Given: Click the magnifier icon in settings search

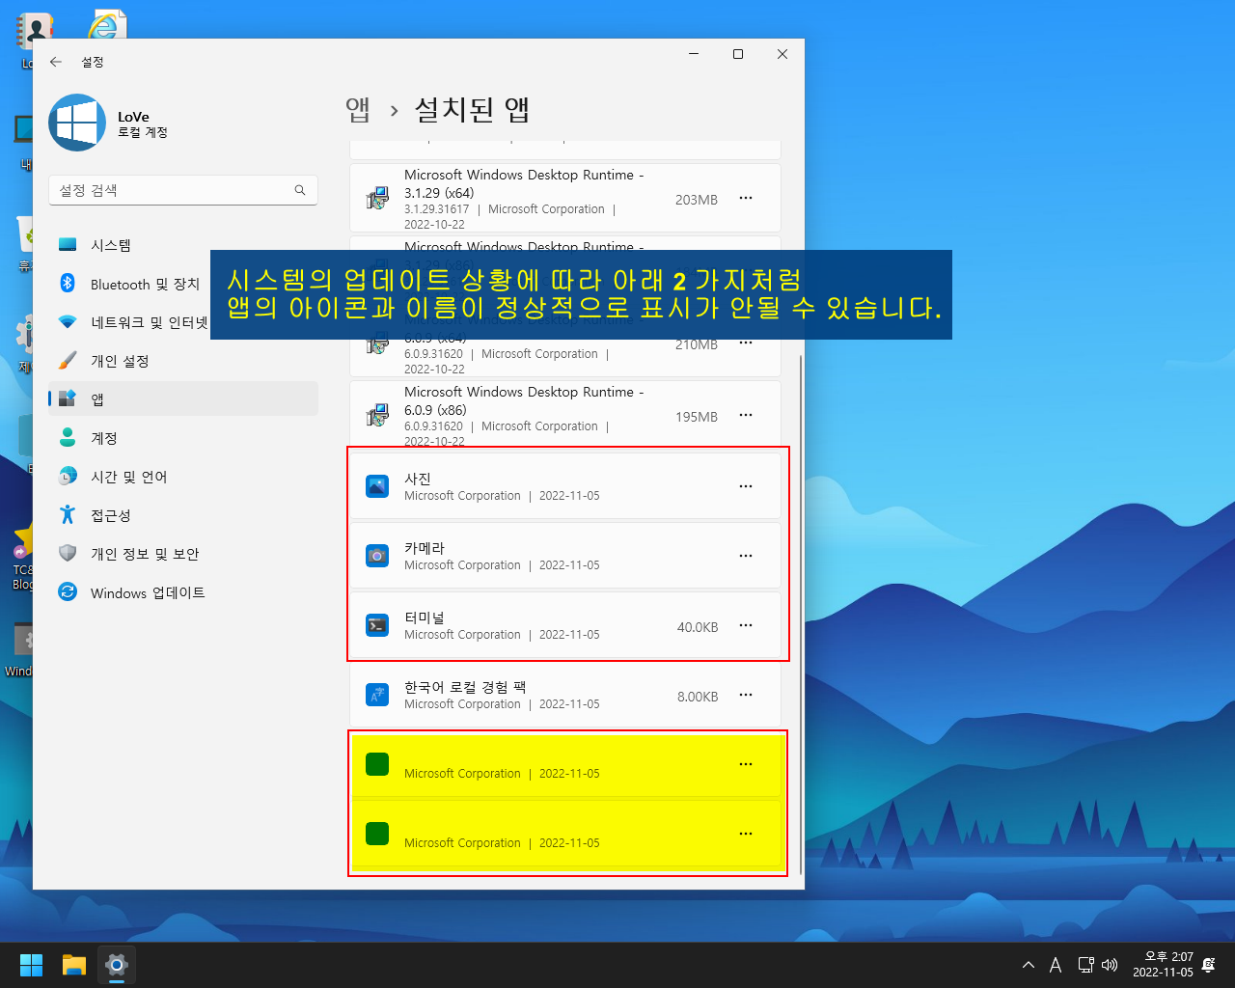Looking at the screenshot, I should [300, 190].
